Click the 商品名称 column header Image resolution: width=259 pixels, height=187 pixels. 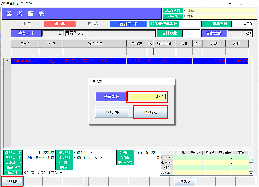[x=95, y=44]
